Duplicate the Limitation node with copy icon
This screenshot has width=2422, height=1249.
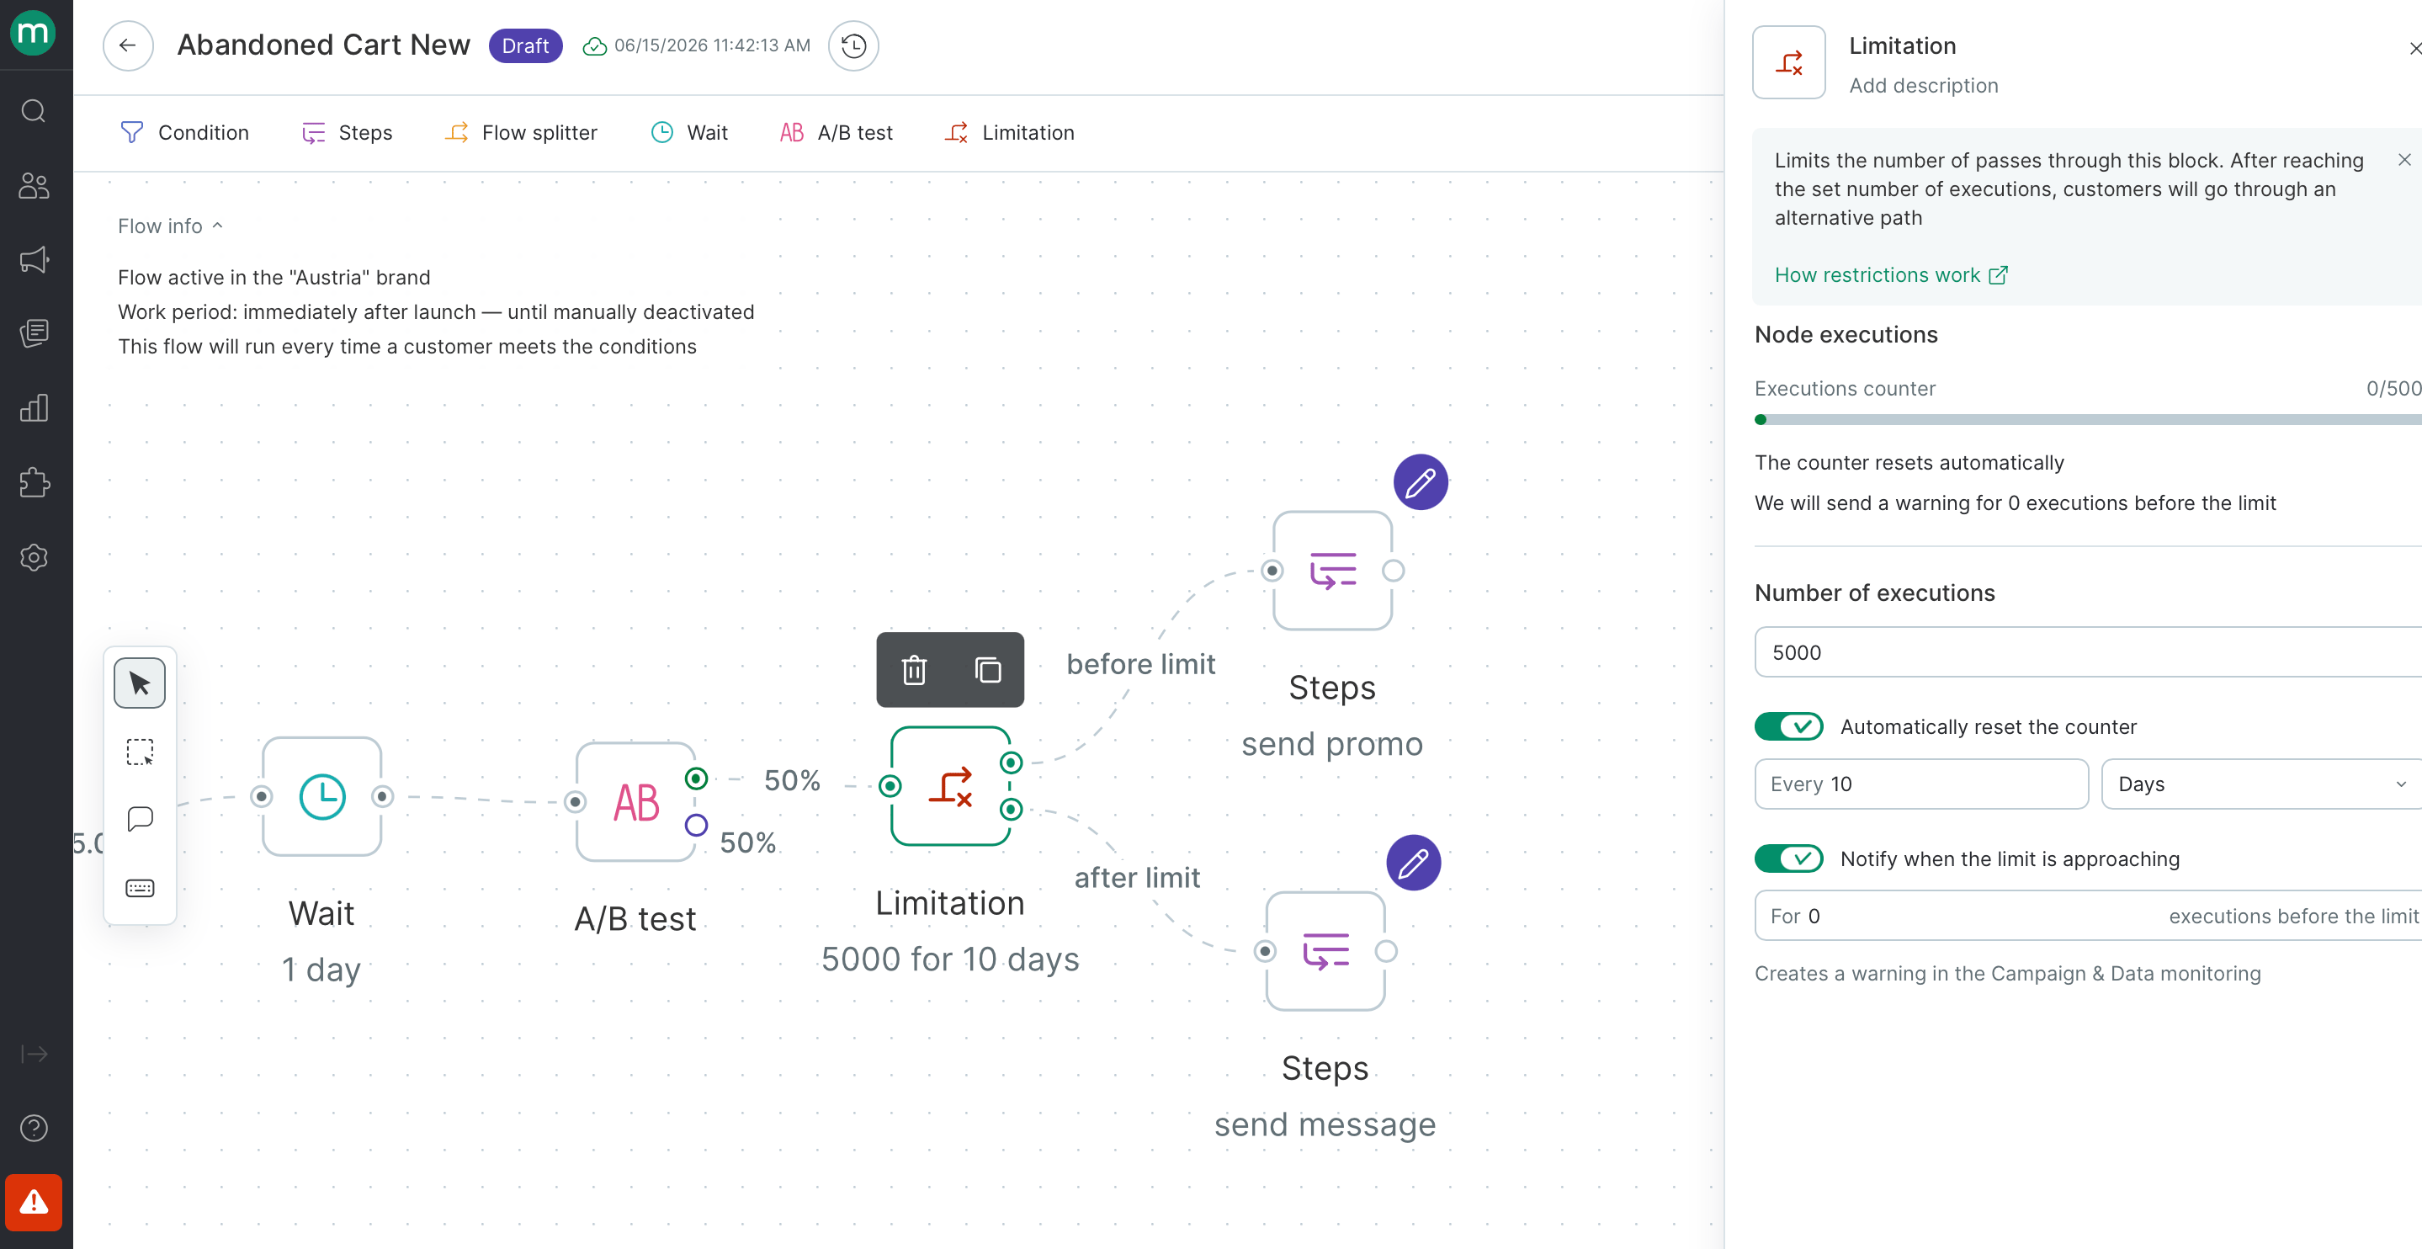(x=987, y=670)
